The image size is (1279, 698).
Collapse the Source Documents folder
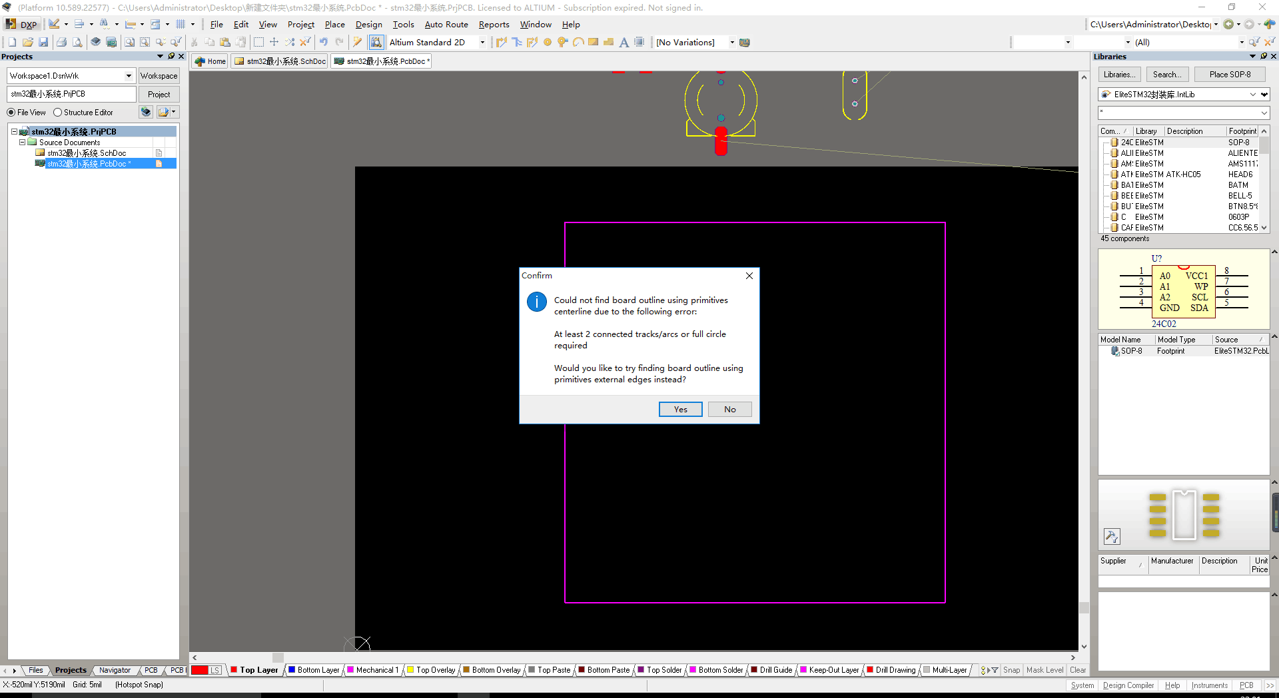(x=22, y=142)
